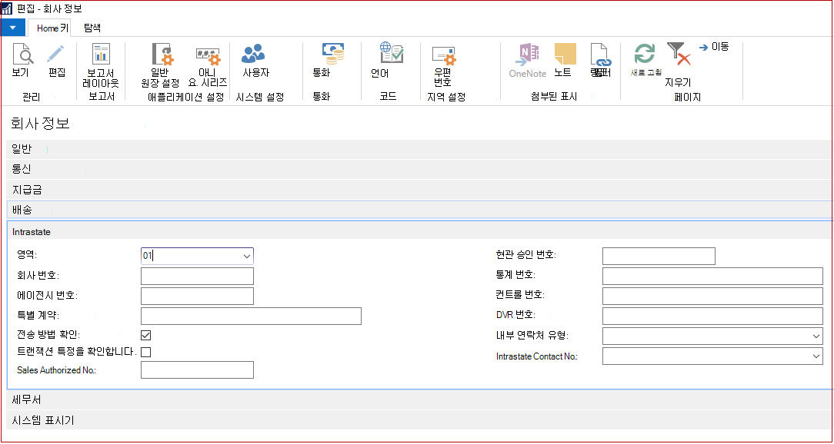
Task: Open 일반 원장 설정 general ledger setup
Action: pyautogui.click(x=162, y=55)
